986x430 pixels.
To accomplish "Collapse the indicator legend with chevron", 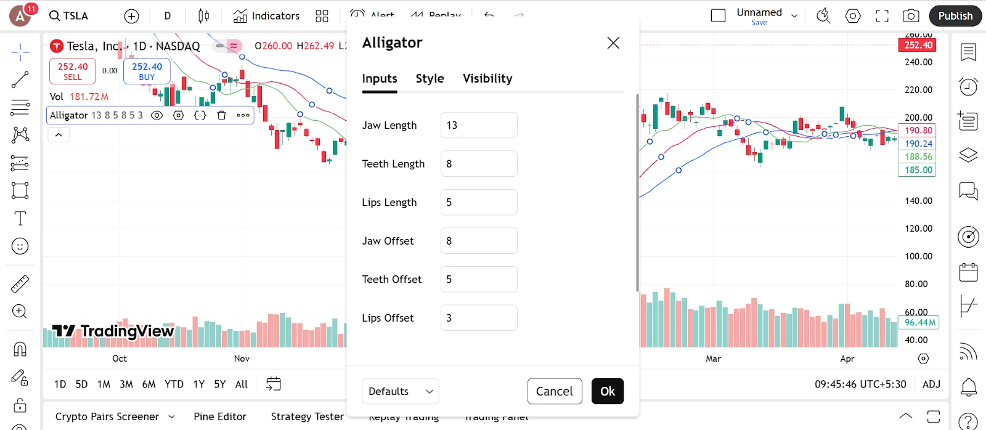I will coord(59,135).
